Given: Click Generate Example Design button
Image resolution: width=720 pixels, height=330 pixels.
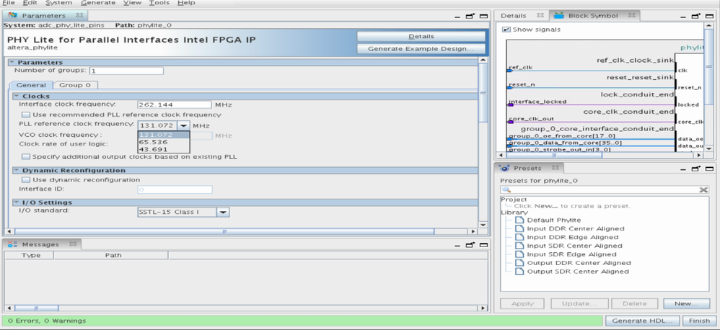Looking at the screenshot, I should tap(421, 48).
